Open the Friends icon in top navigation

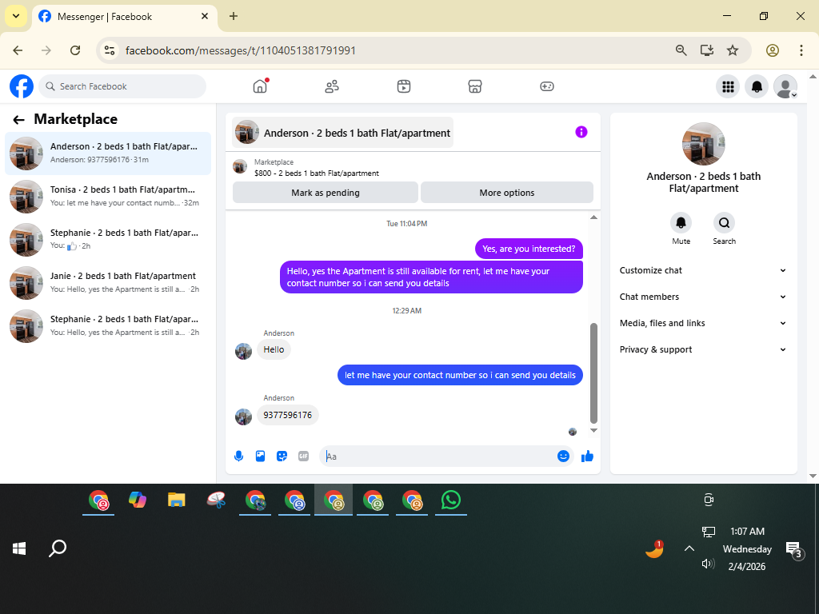(332, 86)
